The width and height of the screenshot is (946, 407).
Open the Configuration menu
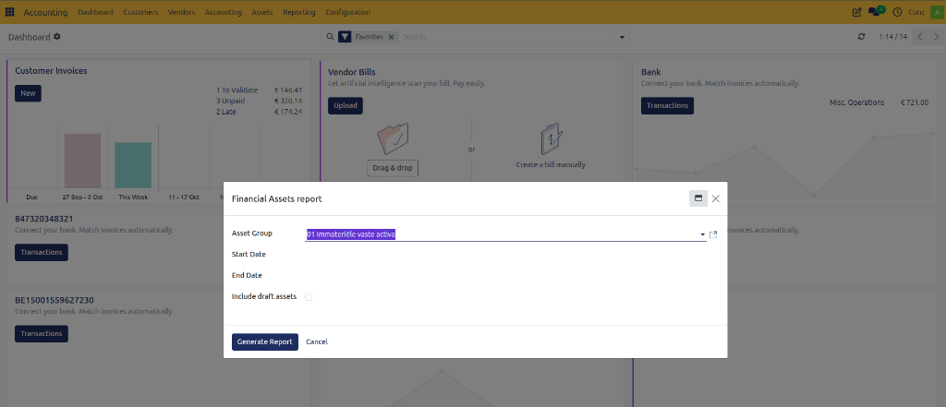348,12
